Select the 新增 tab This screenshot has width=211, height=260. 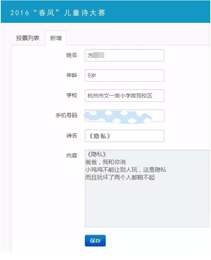56,38
